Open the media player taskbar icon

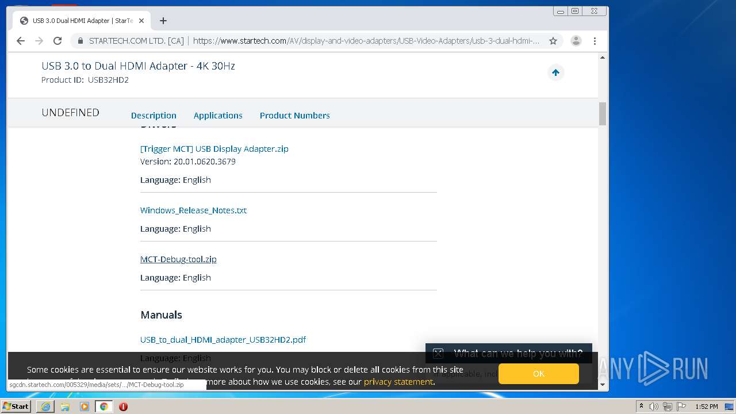[x=85, y=407]
